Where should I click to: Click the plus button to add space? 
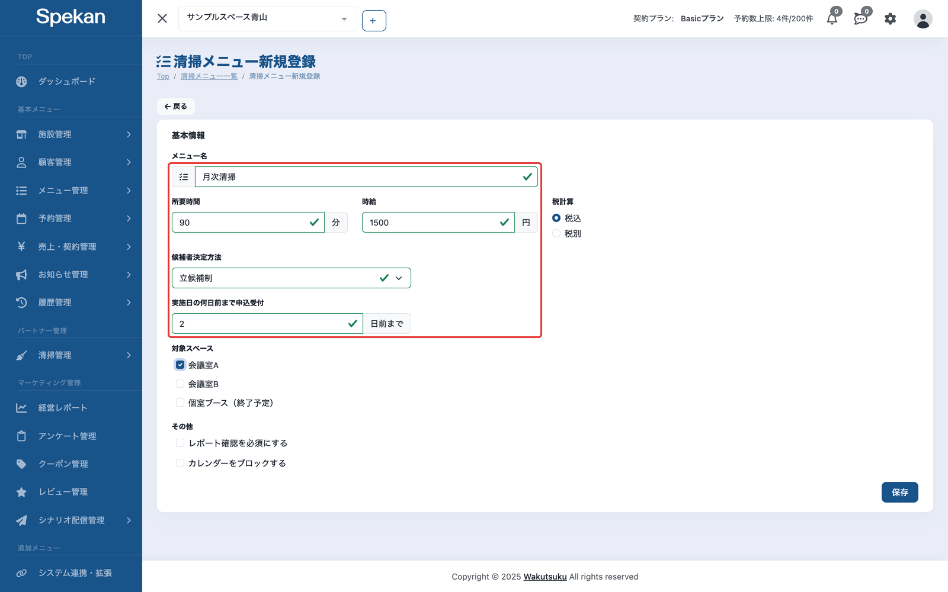374,21
